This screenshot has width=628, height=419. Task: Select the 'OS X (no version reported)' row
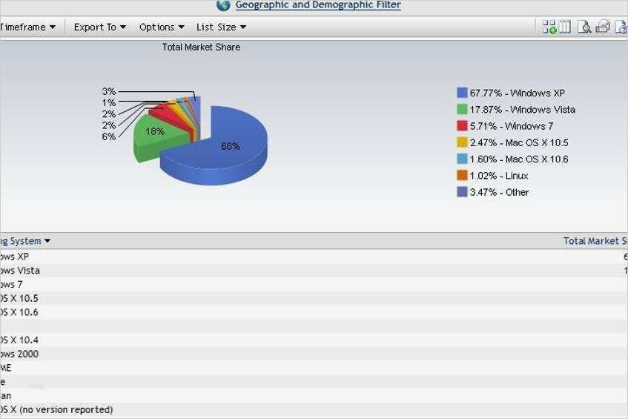314,409
